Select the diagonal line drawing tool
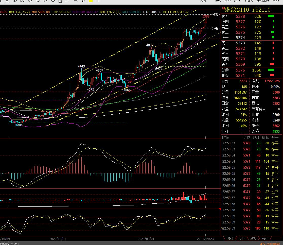This screenshot has width=283, height=245. 68,1
